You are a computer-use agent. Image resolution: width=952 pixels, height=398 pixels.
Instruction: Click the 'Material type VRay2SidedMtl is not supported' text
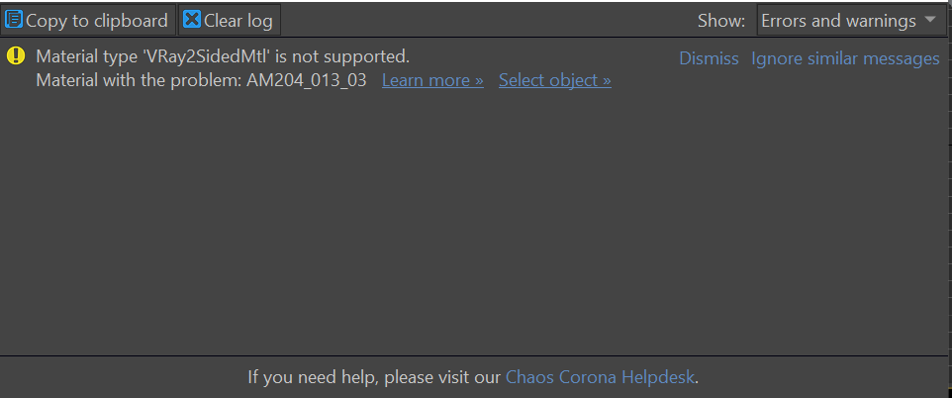[x=223, y=56]
